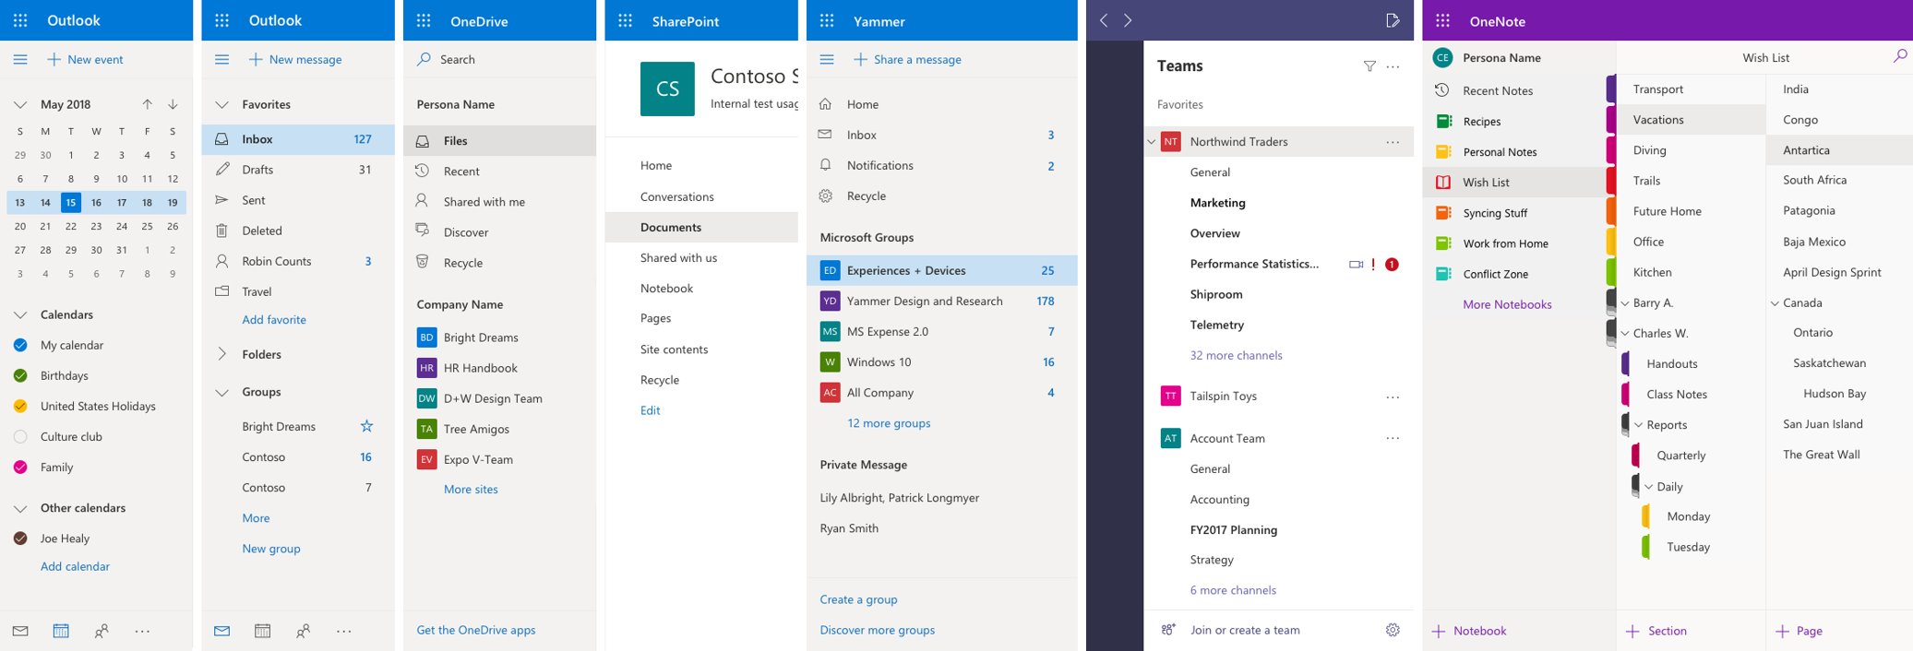Toggle United States Holidays calendar checkbox

point(20,406)
